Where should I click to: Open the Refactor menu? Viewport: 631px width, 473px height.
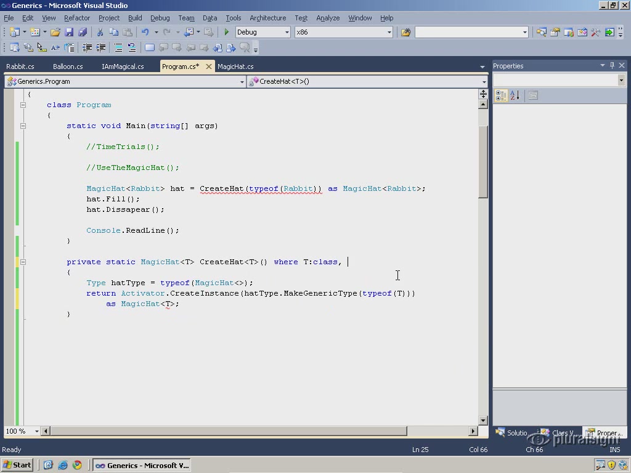click(x=77, y=18)
